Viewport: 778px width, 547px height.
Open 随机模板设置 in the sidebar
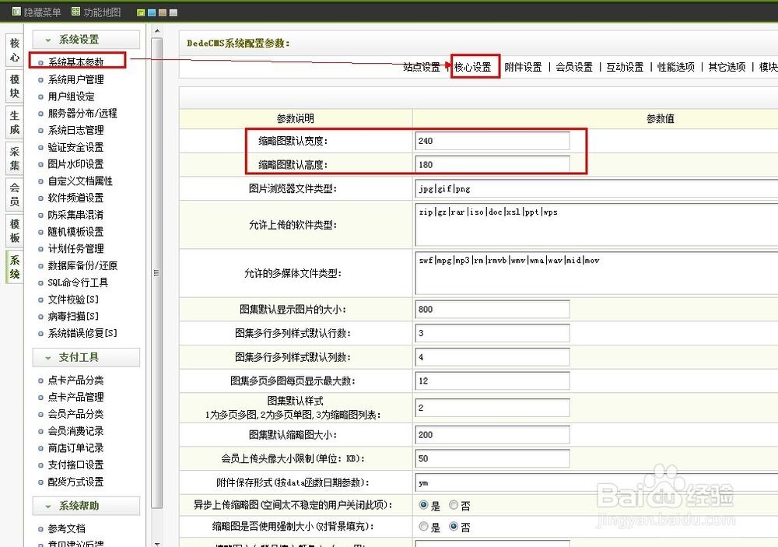[x=76, y=231]
